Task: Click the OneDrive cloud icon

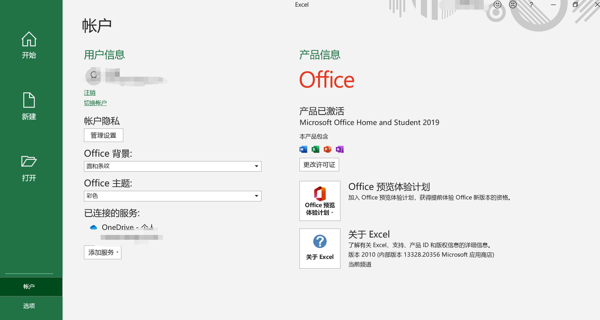Action: (94, 227)
